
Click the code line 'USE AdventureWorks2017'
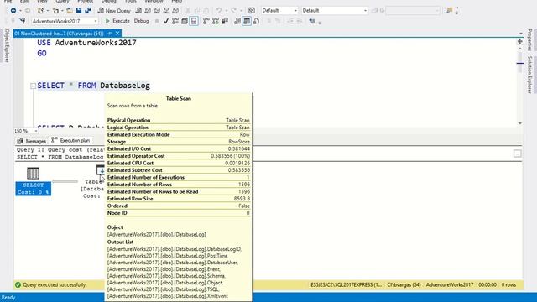pyautogui.click(x=86, y=43)
